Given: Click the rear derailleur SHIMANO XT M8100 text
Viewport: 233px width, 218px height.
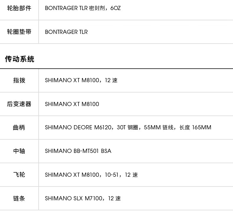Looking at the screenshot, I should (x=72, y=104).
